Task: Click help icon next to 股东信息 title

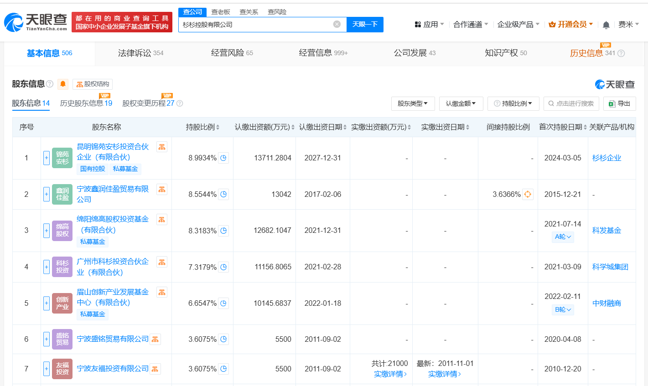Action: [50, 84]
